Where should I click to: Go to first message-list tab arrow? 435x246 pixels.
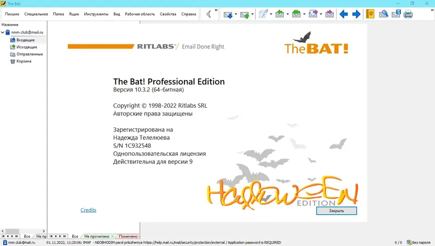(51, 236)
